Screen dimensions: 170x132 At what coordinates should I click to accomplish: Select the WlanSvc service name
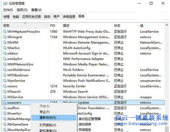[x=13, y=48]
